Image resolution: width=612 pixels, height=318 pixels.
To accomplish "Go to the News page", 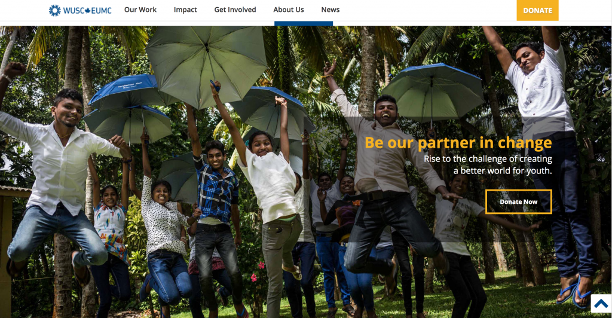I will tap(330, 10).
